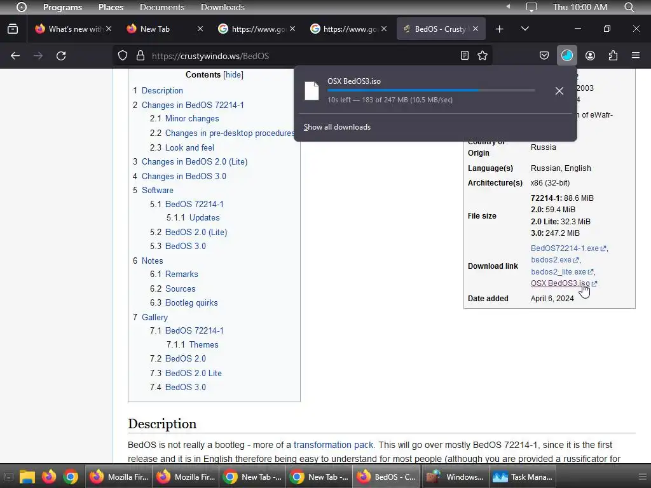Image resolution: width=651 pixels, height=488 pixels.
Task: Cancel the OSX BedOS3.iso download
Action: (559, 91)
